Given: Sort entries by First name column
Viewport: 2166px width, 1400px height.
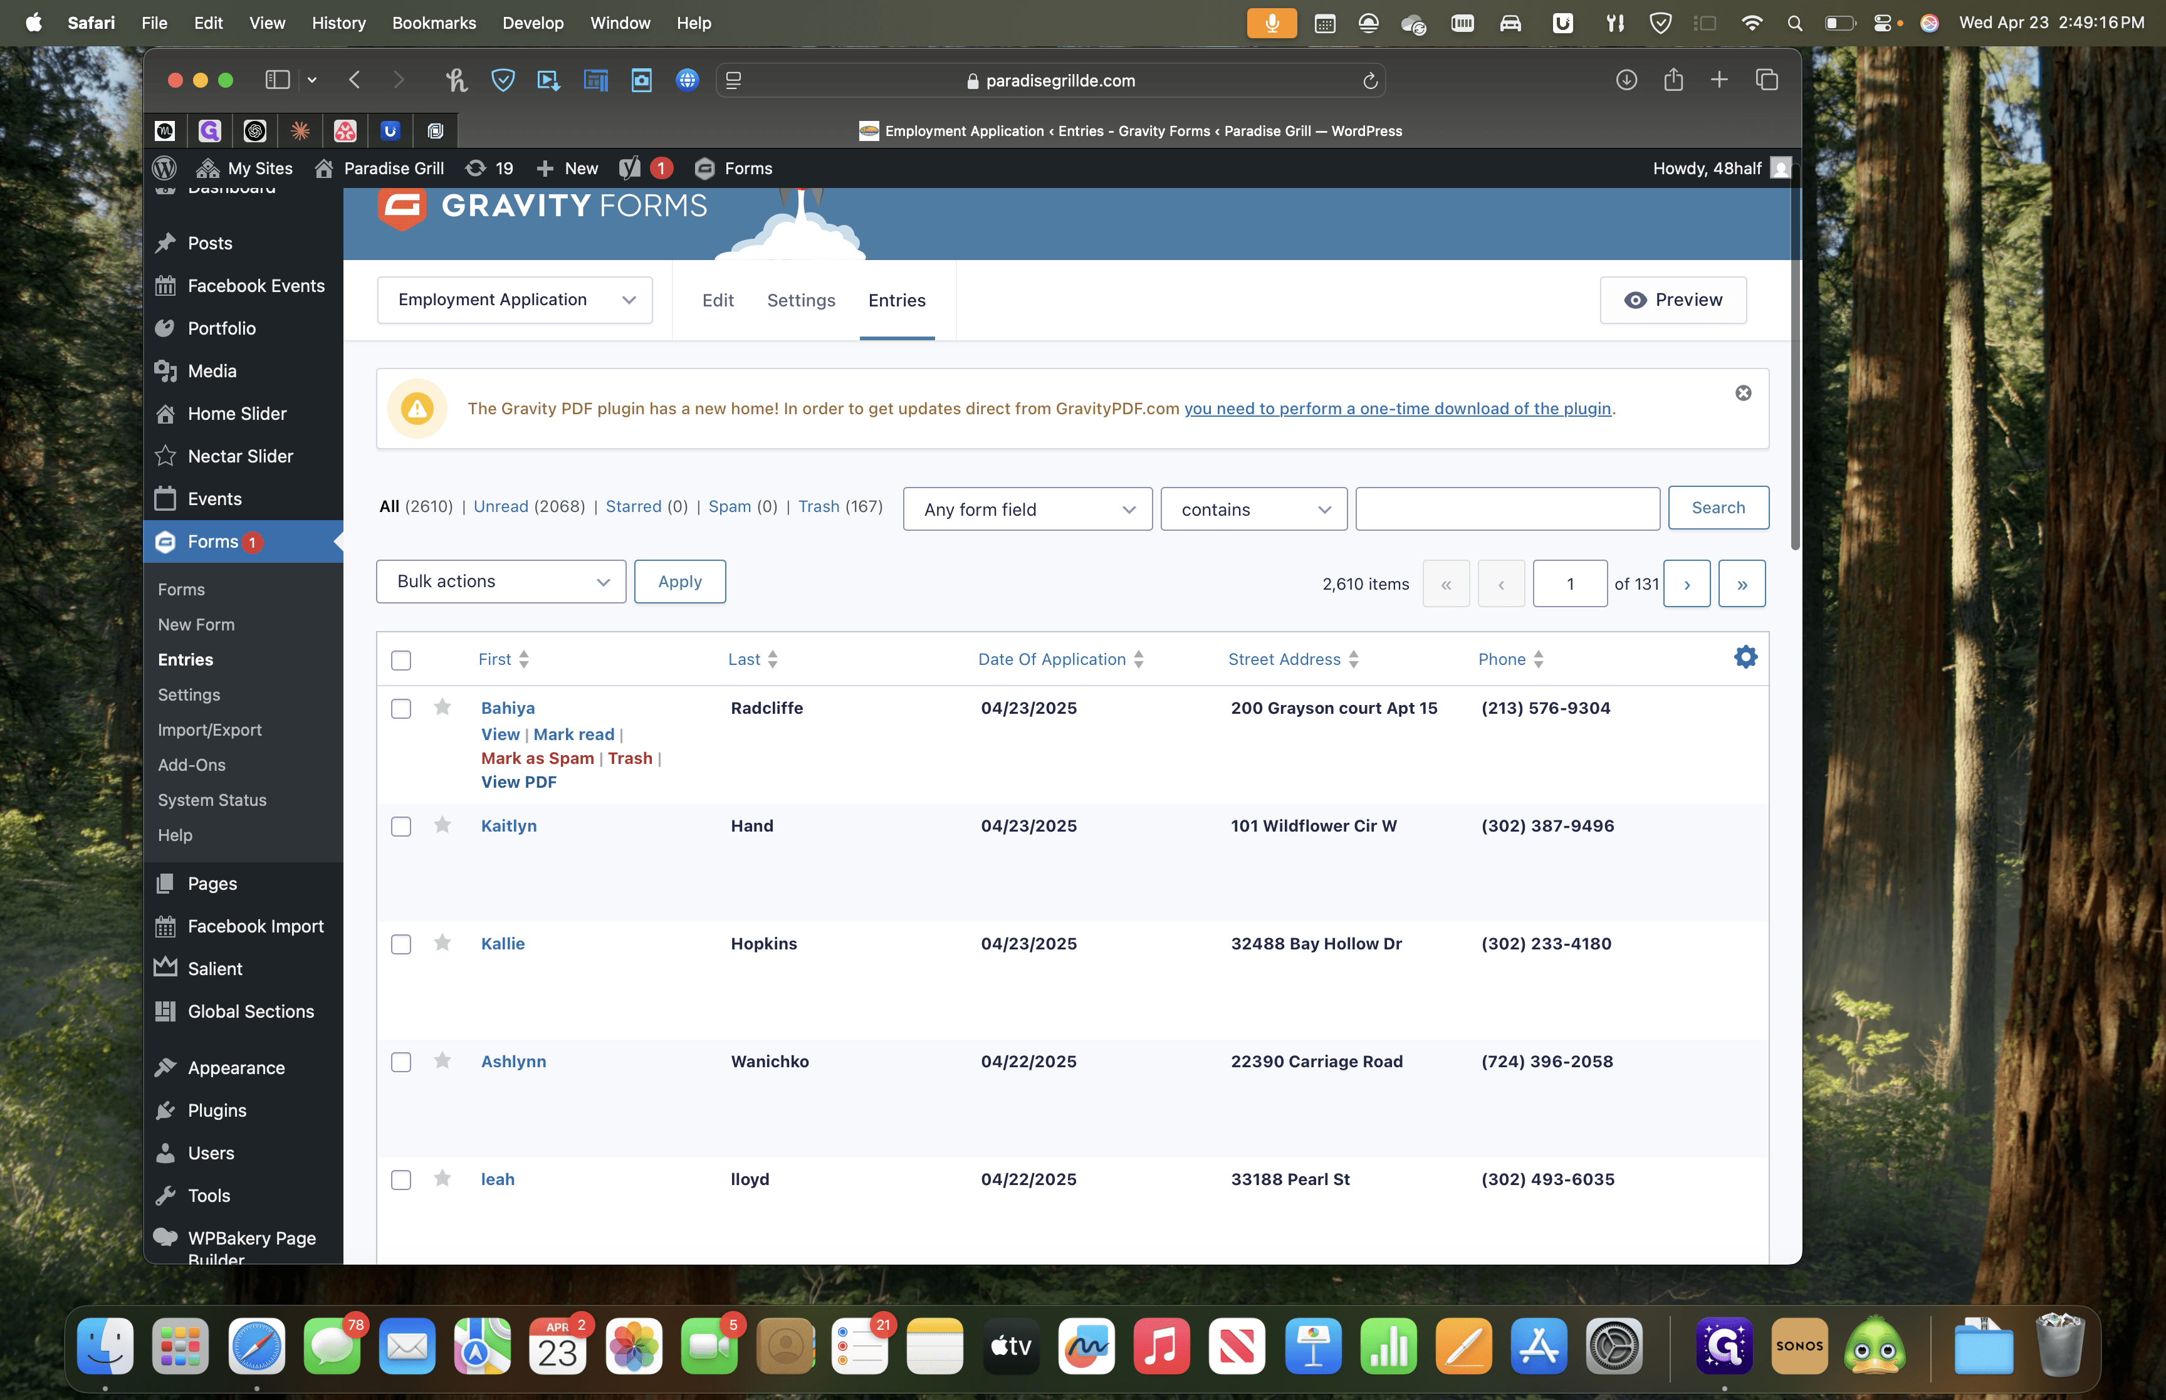Looking at the screenshot, I should pos(503,659).
